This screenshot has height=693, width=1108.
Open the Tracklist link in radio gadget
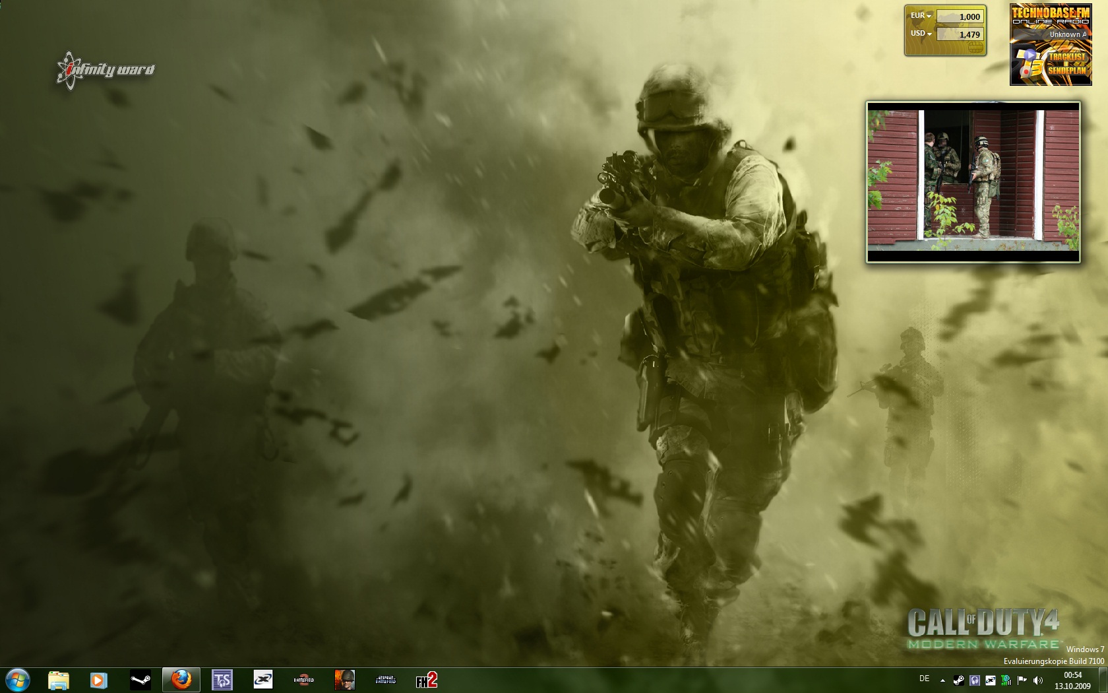coord(1067,57)
